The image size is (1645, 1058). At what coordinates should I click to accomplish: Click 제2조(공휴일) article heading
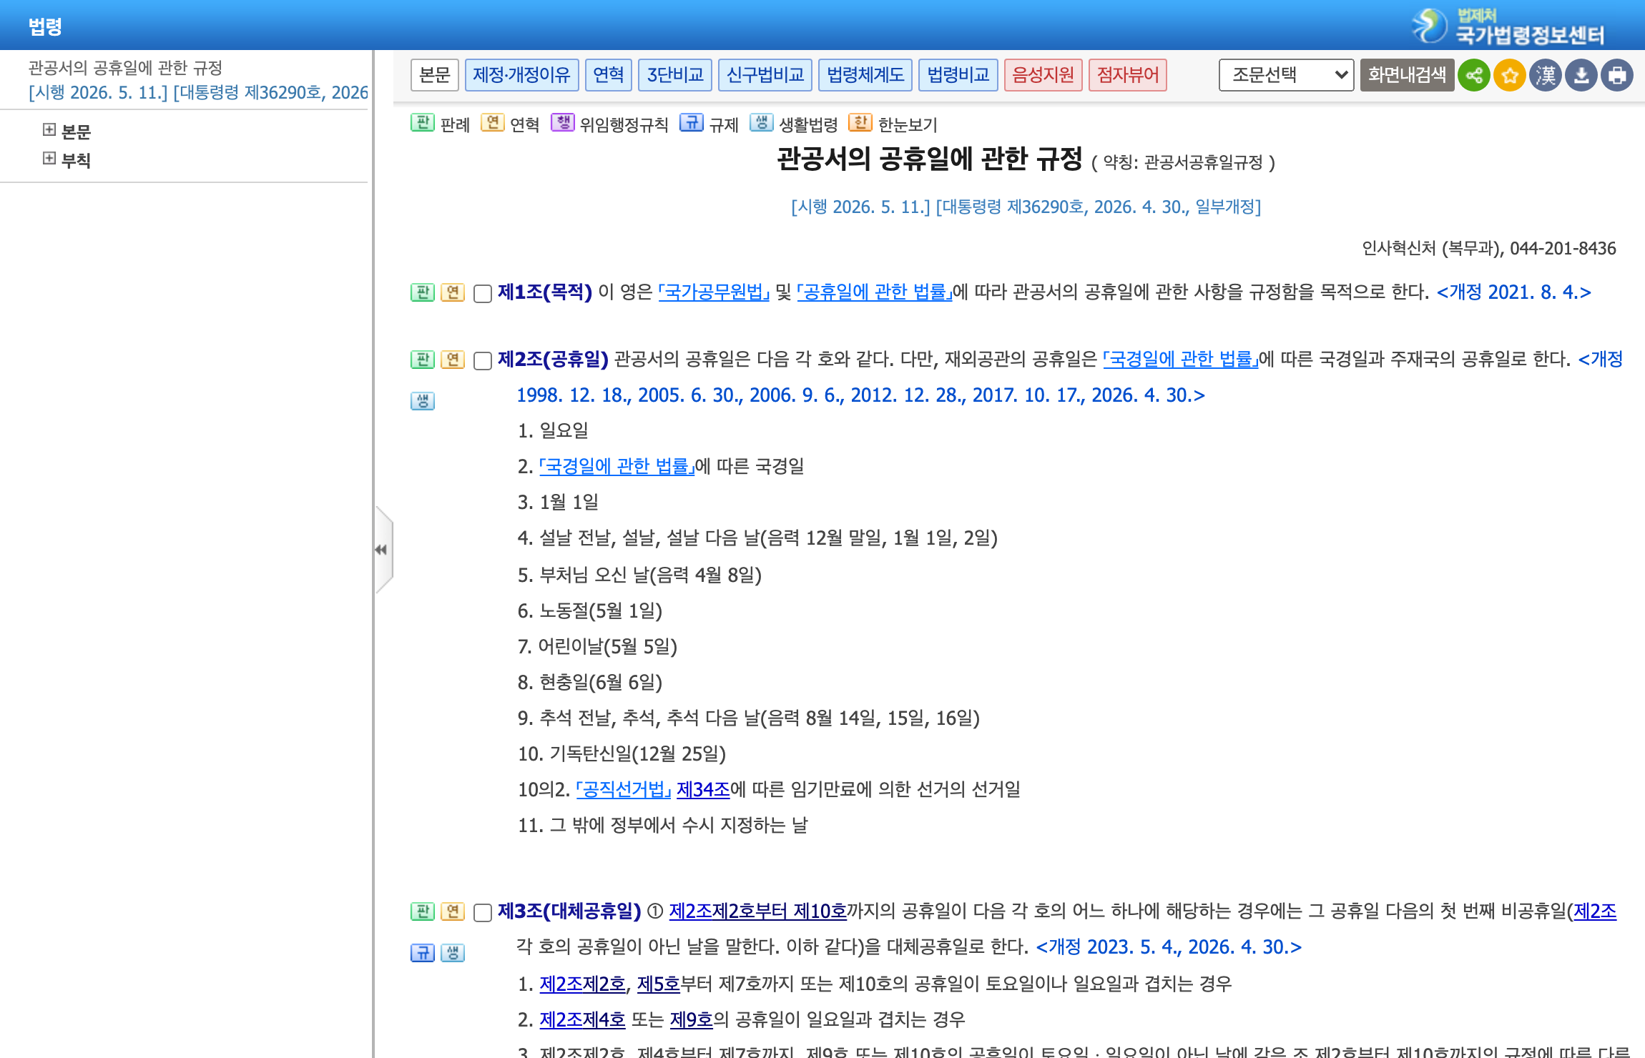[553, 360]
